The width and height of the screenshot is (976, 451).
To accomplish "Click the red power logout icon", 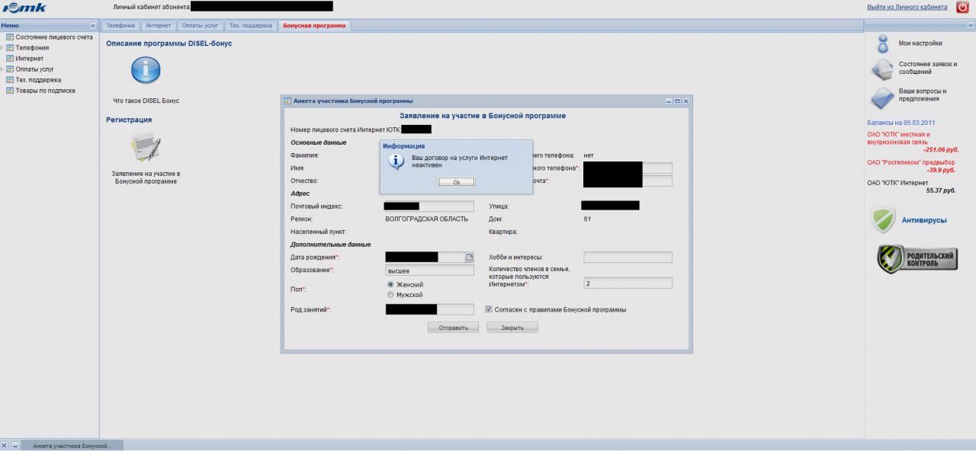I will click(962, 8).
